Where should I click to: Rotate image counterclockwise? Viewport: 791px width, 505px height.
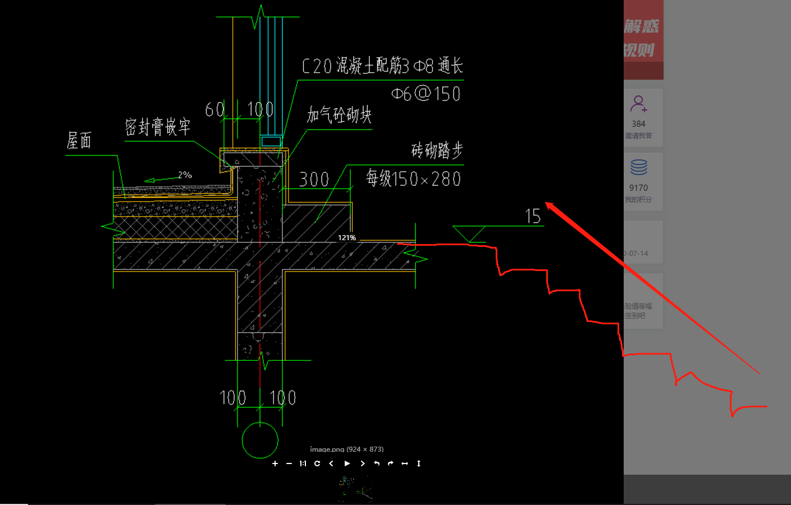pos(377,463)
